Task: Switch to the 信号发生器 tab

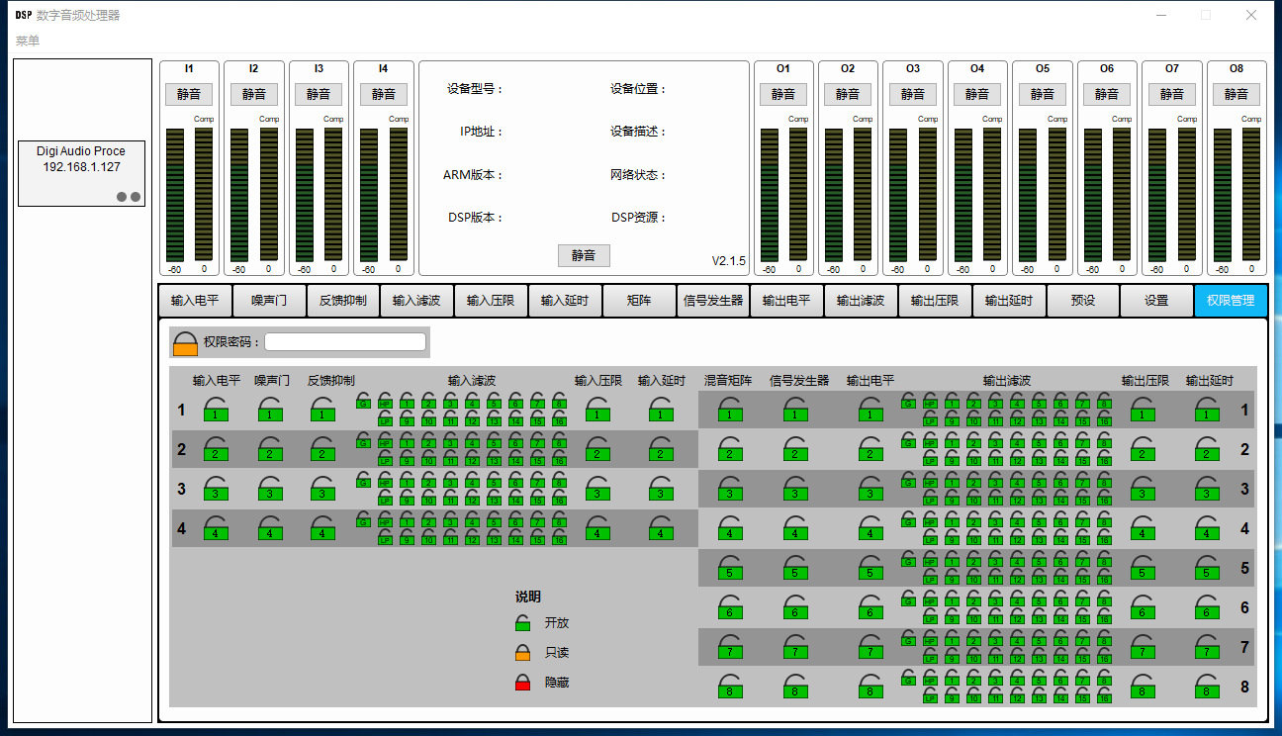Action: tap(713, 301)
